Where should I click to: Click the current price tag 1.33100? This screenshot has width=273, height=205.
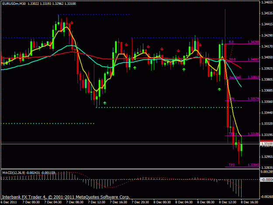coord(267,144)
